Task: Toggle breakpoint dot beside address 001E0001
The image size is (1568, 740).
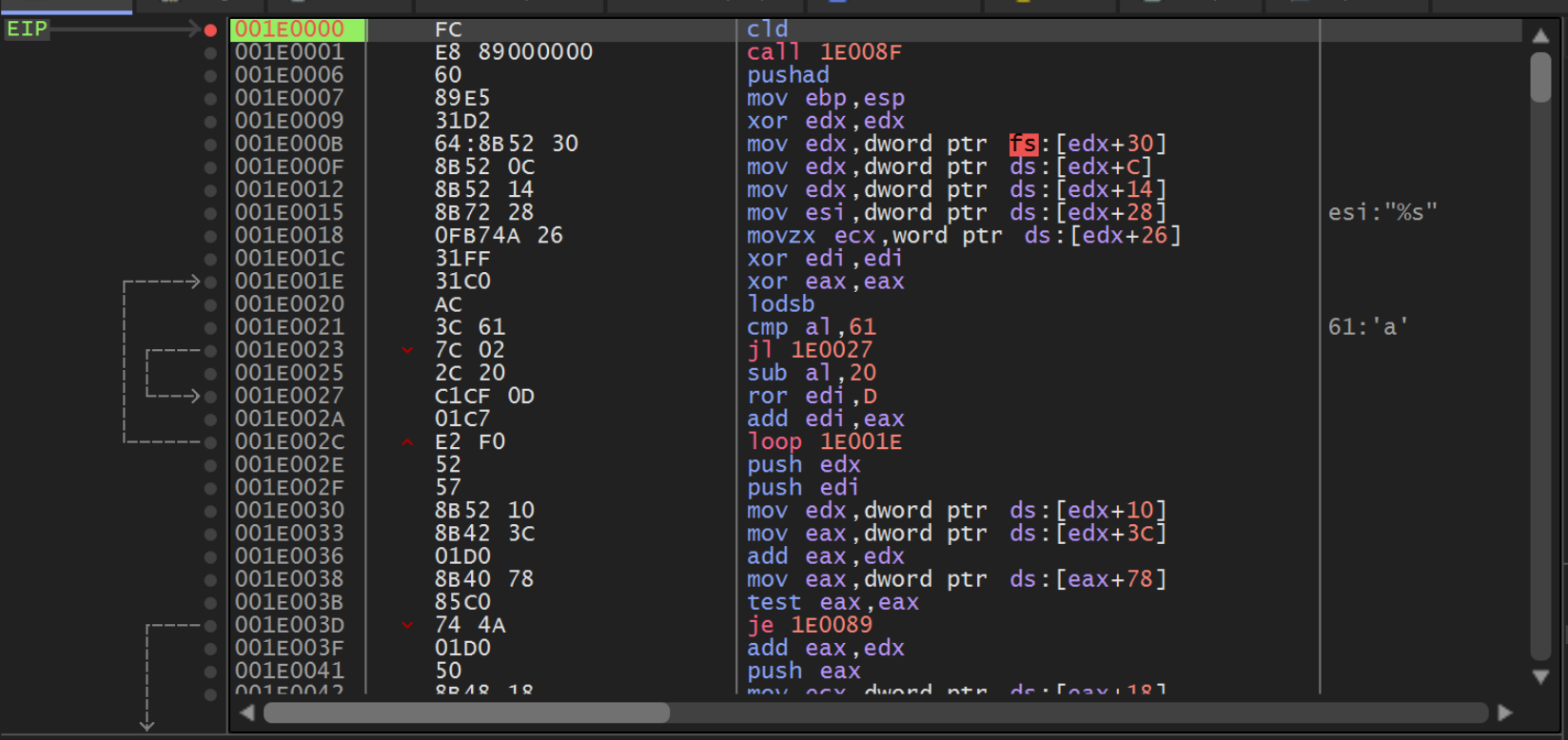Action: click(210, 52)
